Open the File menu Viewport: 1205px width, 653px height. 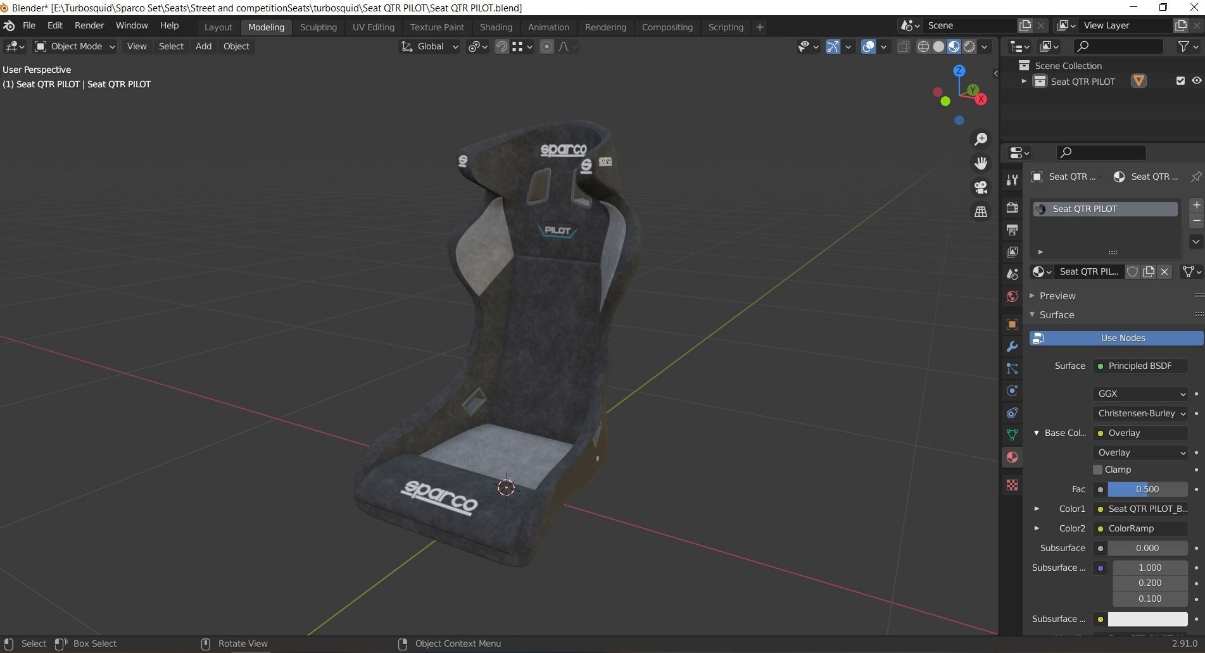point(29,26)
